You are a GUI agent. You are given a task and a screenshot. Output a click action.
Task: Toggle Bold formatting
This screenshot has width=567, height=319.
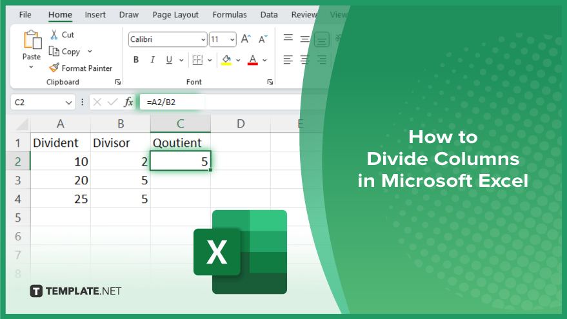136,60
